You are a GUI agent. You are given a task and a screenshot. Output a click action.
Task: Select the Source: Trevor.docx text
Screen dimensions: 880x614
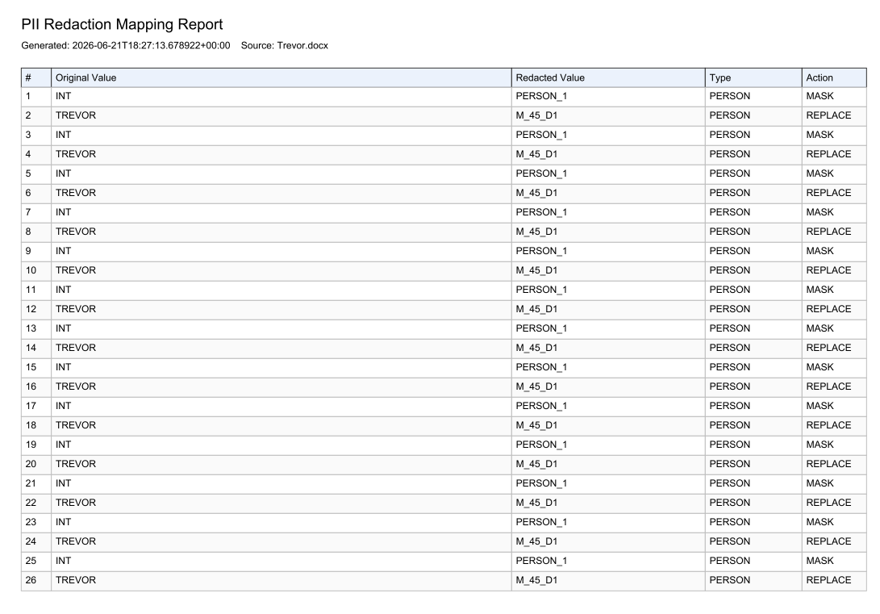pos(285,45)
